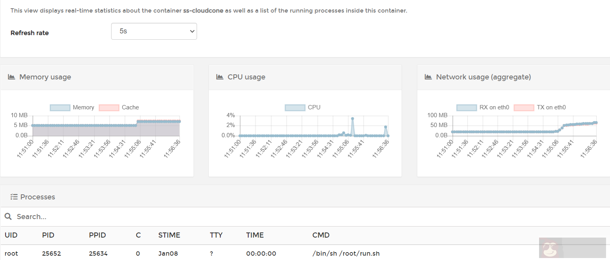Image resolution: width=610 pixels, height=260 pixels.
Task: Open the Refresh rate dropdown
Action: pyautogui.click(x=154, y=31)
